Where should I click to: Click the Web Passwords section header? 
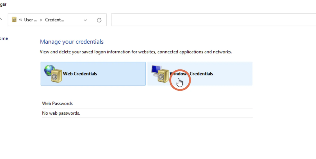point(58,104)
